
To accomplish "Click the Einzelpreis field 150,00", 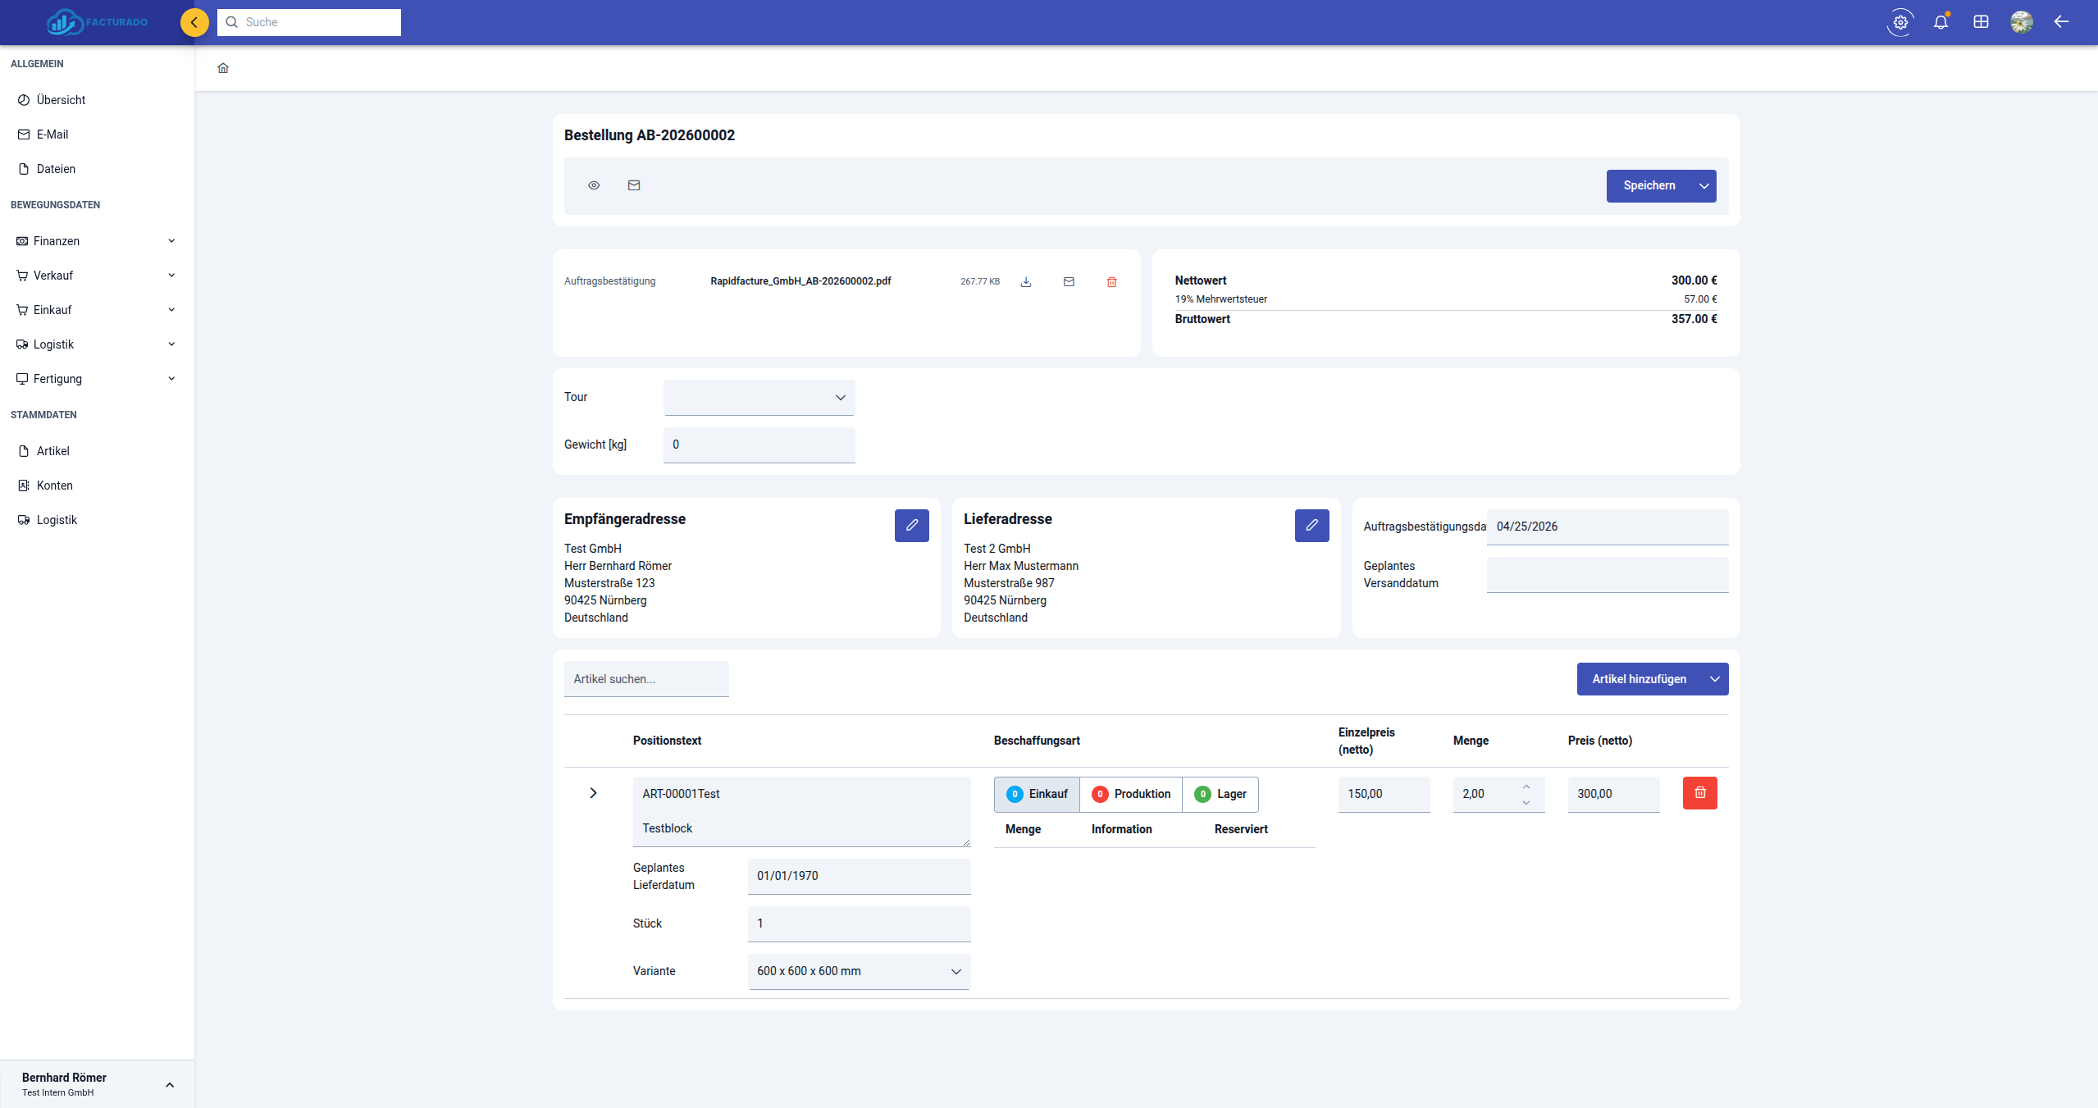I will click(1384, 795).
